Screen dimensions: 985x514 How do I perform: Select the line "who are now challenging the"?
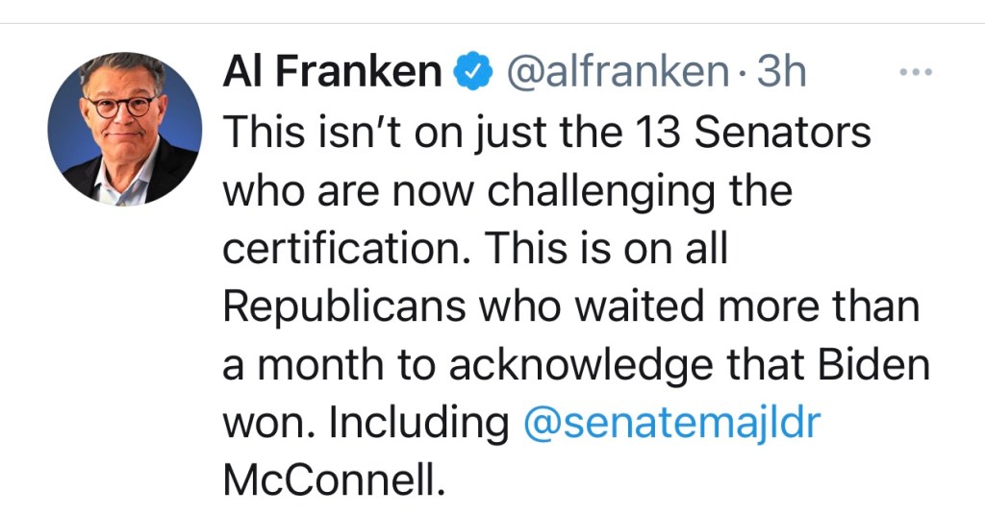[x=507, y=191]
